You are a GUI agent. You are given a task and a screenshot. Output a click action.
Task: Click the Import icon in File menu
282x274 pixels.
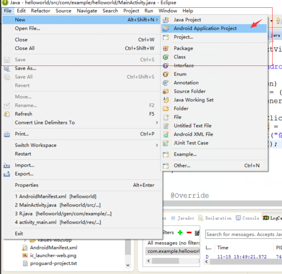(x=7, y=165)
